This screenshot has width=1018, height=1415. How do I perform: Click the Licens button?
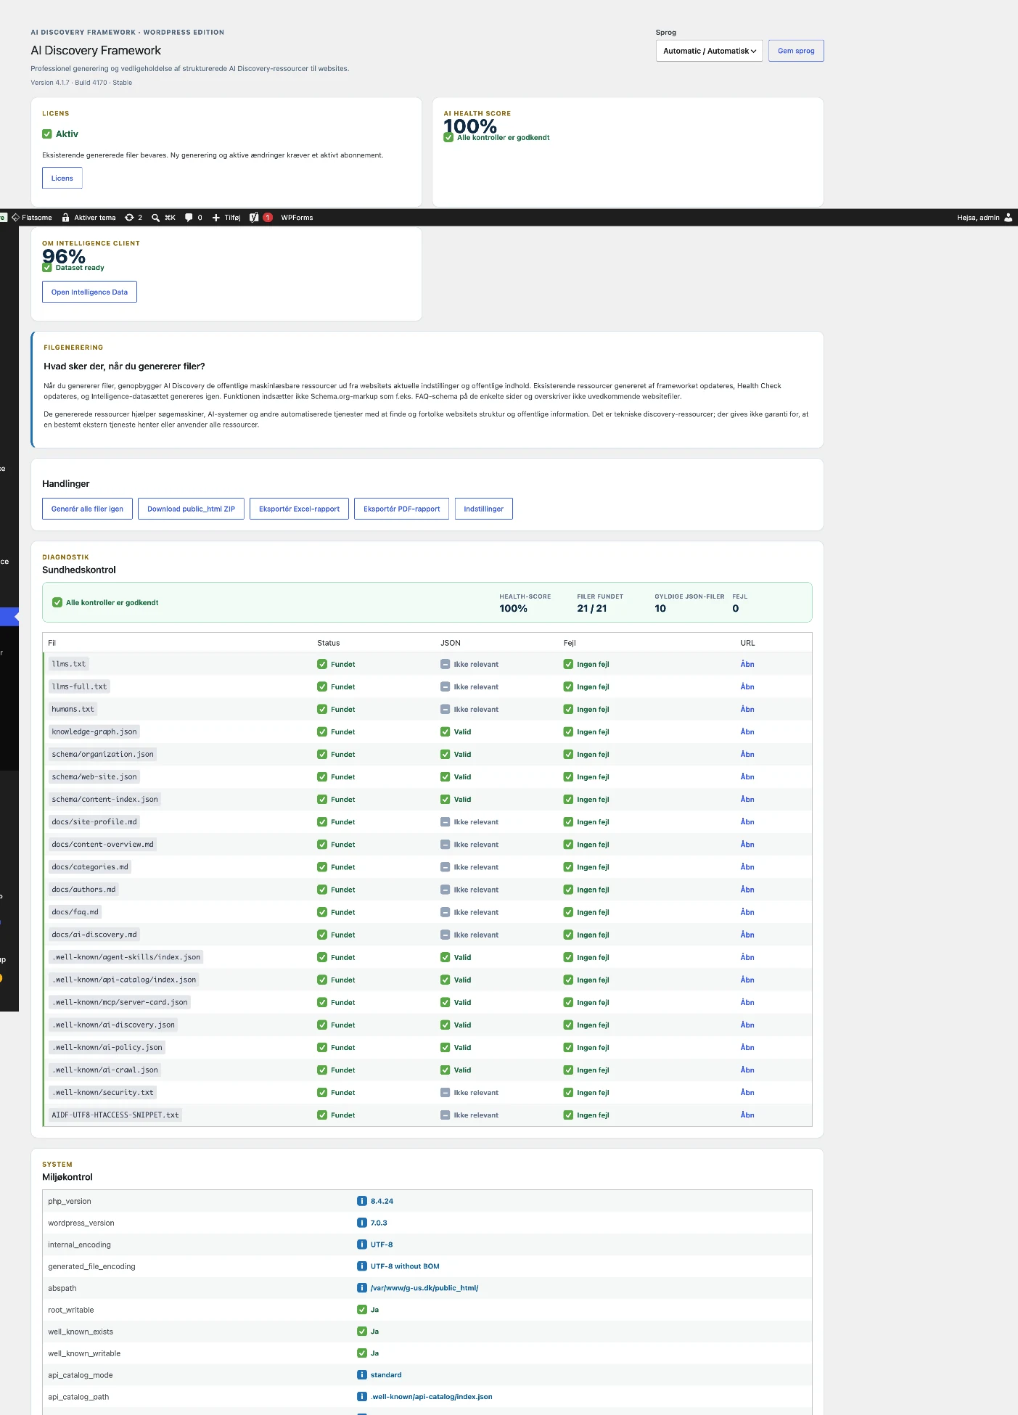pyautogui.click(x=62, y=178)
